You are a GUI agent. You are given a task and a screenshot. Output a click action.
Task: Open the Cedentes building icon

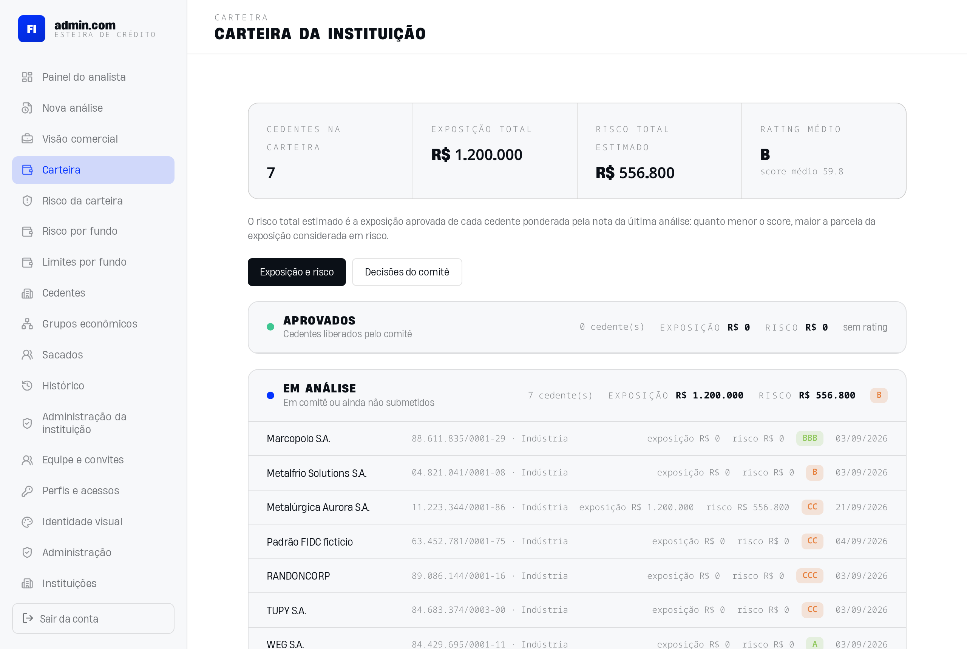pyautogui.click(x=27, y=293)
